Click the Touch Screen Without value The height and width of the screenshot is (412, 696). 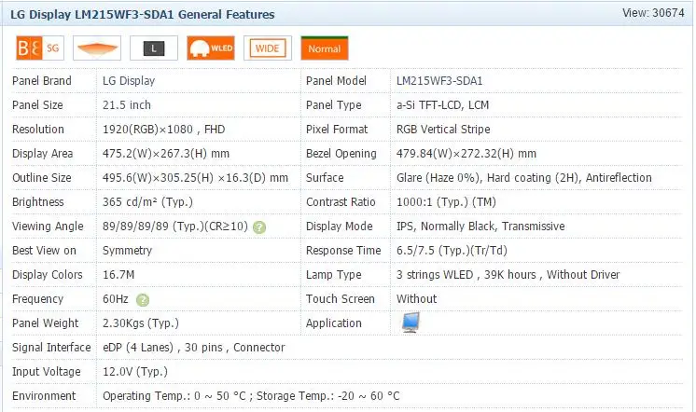click(416, 299)
